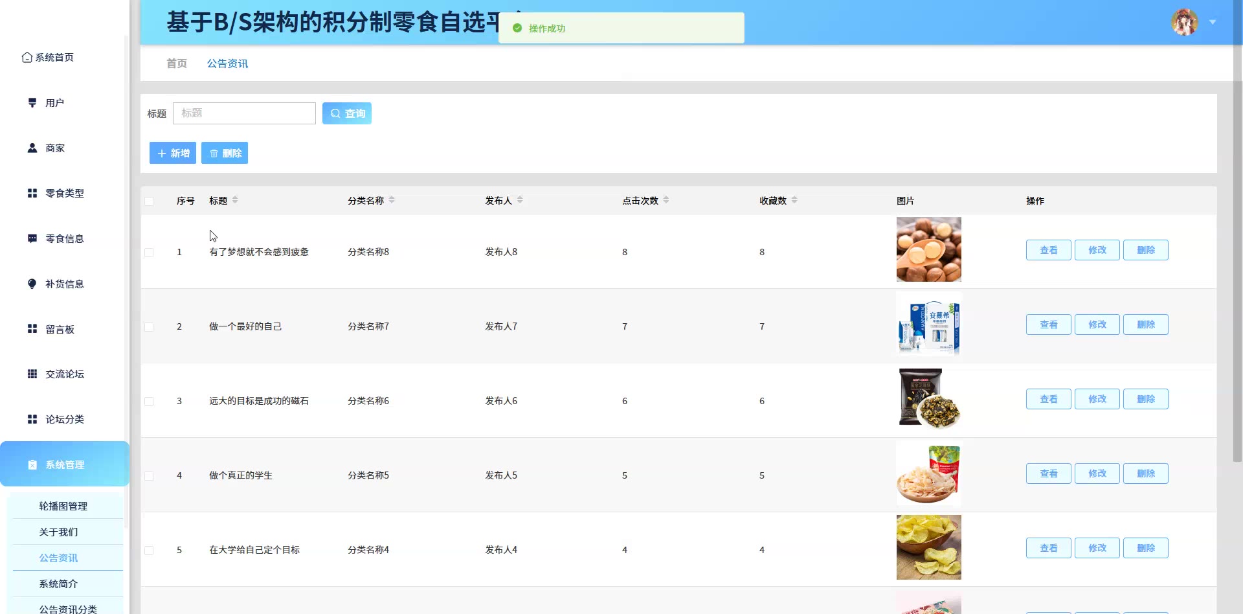Click the 交流论坛 grid icon
This screenshot has height=614, width=1243.
coord(32,374)
